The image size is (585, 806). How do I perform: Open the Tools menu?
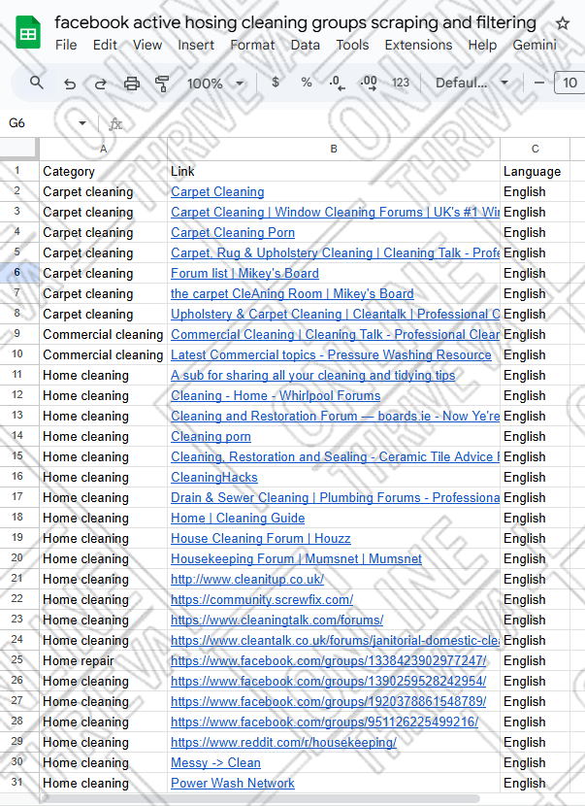point(352,46)
